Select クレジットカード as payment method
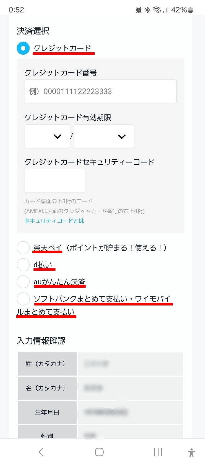 tap(23, 48)
